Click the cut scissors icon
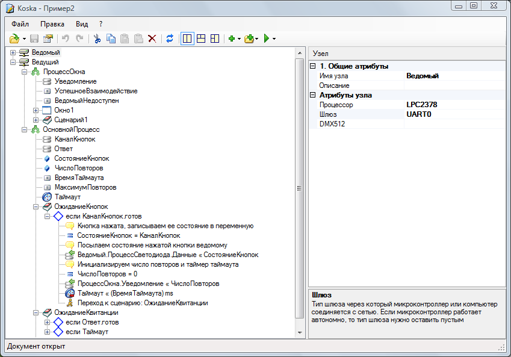This screenshot has height=357, width=511. pos(97,39)
